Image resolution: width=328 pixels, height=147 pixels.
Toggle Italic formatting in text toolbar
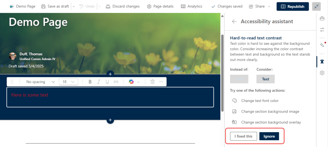pyautogui.click(x=99, y=82)
